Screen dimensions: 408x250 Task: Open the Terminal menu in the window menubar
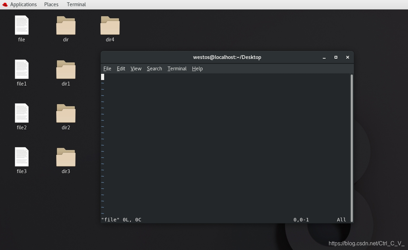pos(177,68)
